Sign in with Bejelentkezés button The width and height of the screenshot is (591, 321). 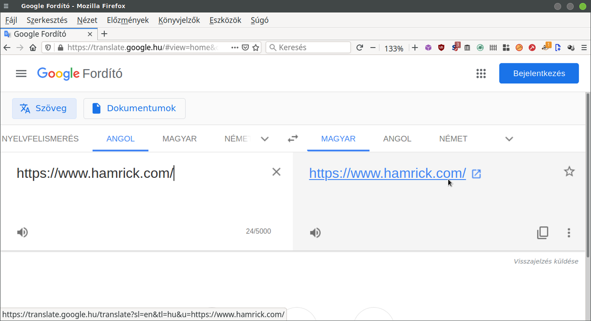pyautogui.click(x=539, y=73)
